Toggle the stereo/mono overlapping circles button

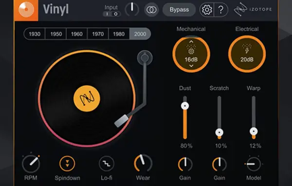(x=151, y=10)
